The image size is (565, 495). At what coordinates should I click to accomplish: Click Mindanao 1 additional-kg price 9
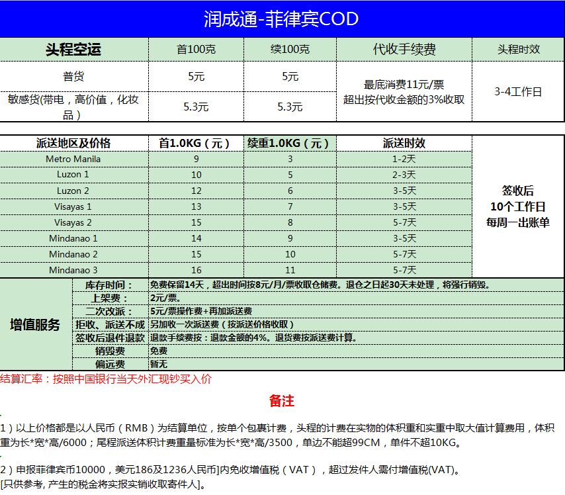pyautogui.click(x=290, y=238)
